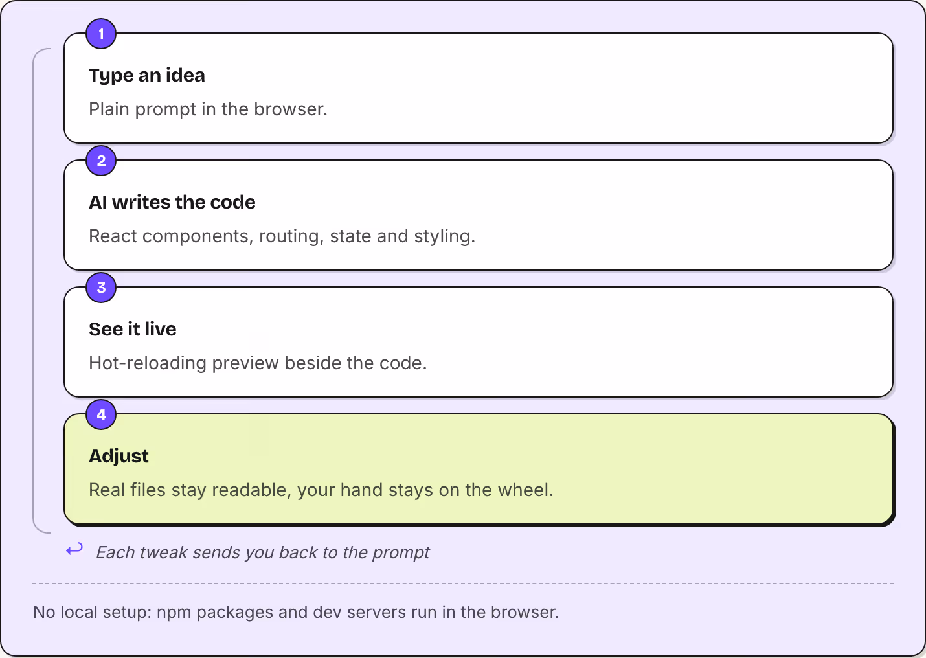Click 'Plain prompt in the browser.' text

tap(208, 109)
